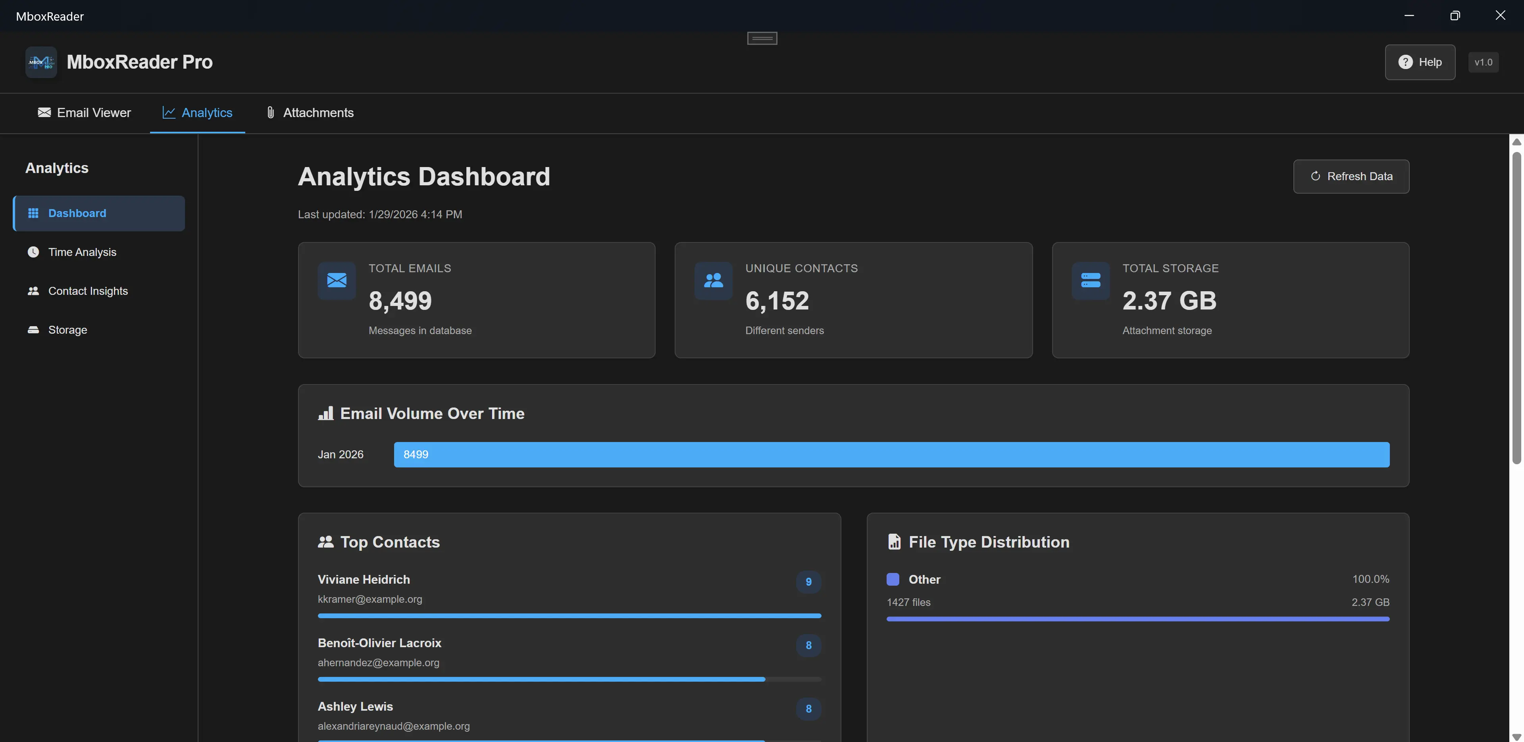The image size is (1524, 742).
Task: Click the Storage drive icon in sidebar
Action: pos(34,330)
